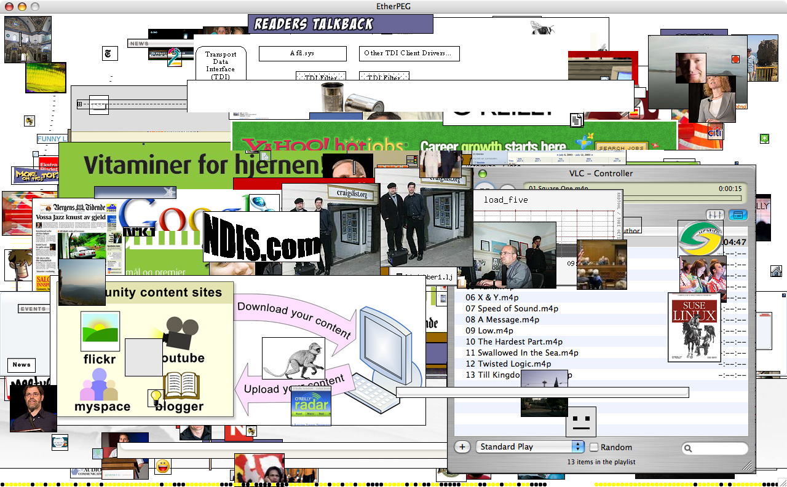The image size is (787, 487).
Task: Click the green and yellow S logo
Action: (x=700, y=238)
